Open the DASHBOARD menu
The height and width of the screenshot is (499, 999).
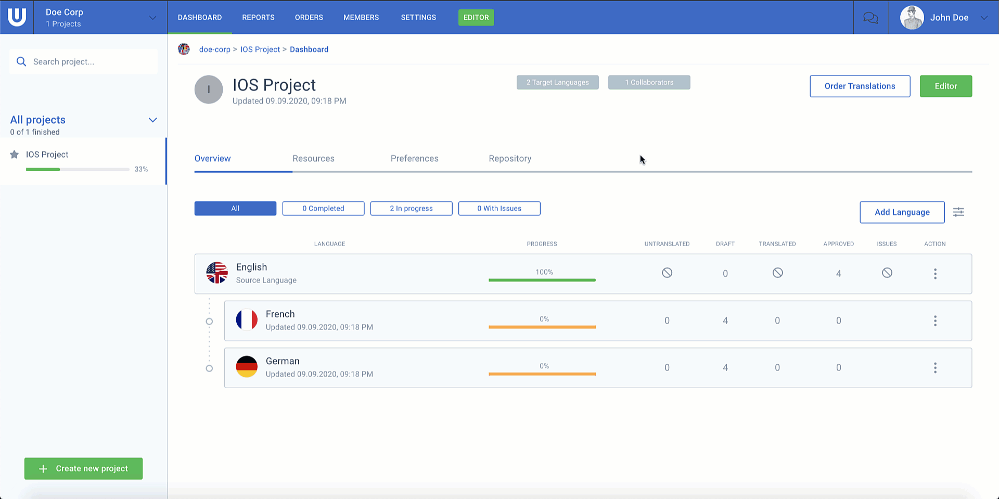[x=200, y=17]
